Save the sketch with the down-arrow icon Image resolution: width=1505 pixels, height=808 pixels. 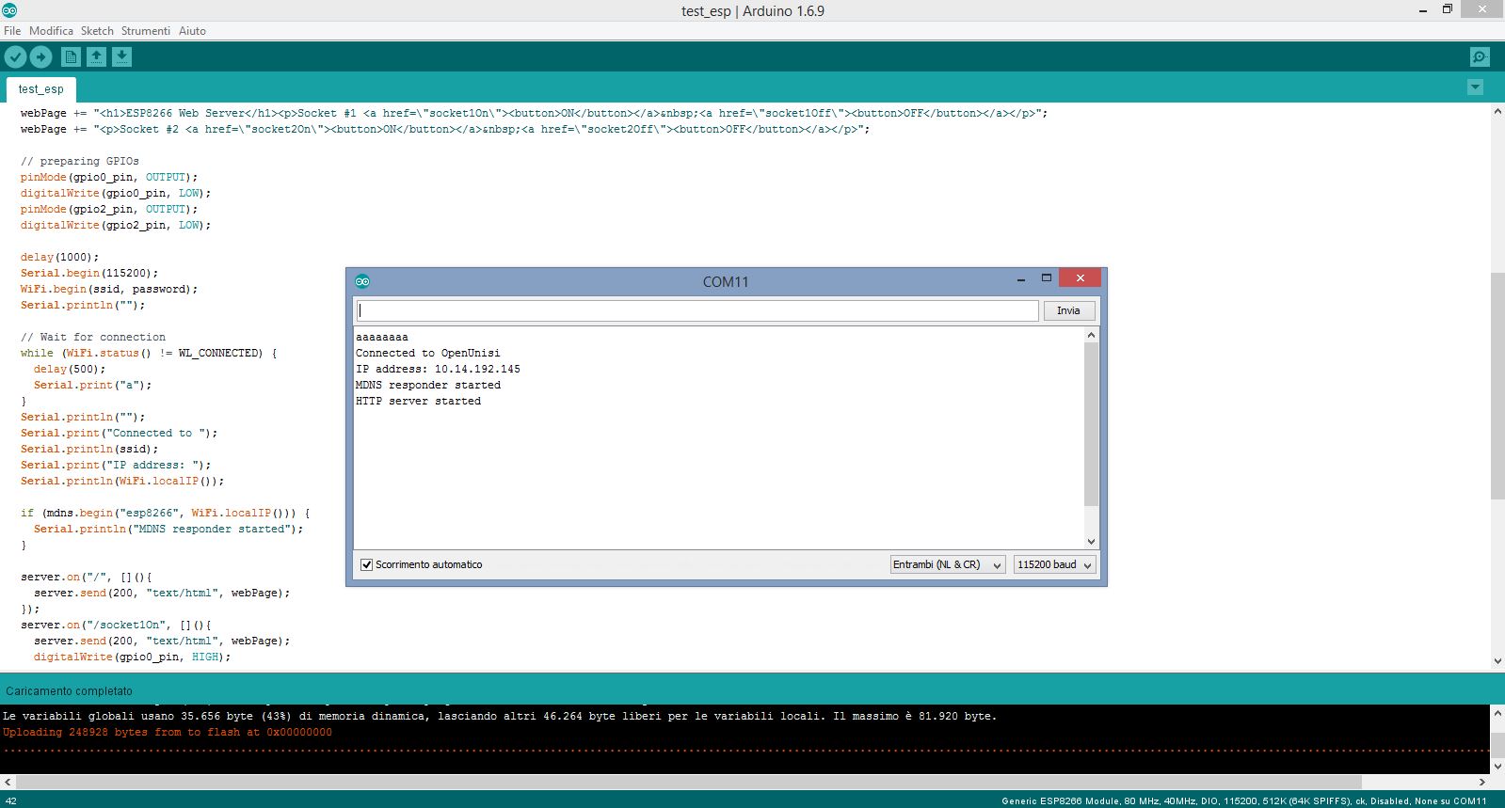(x=121, y=57)
